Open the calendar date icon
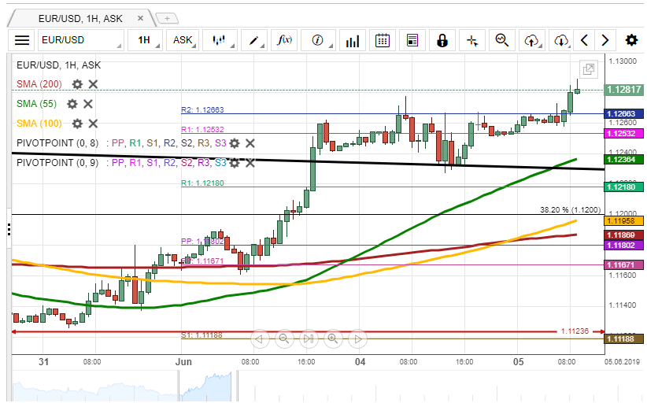 (x=383, y=40)
